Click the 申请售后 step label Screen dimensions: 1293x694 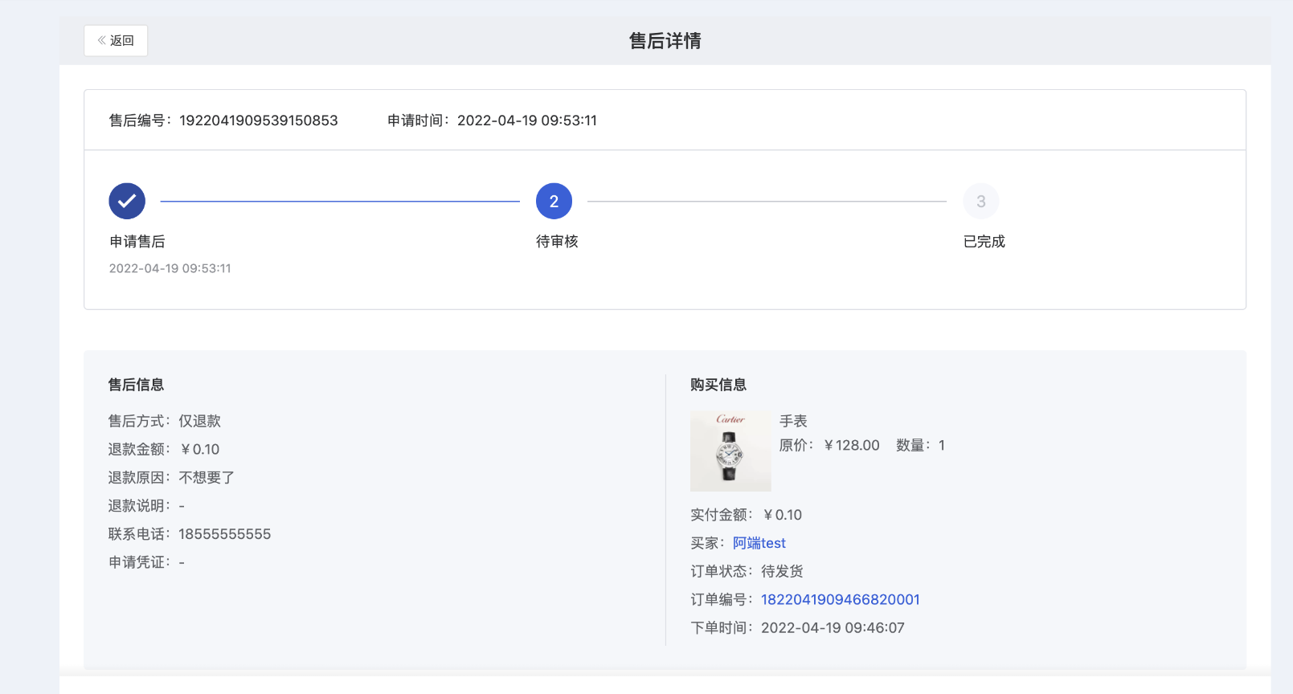point(137,242)
